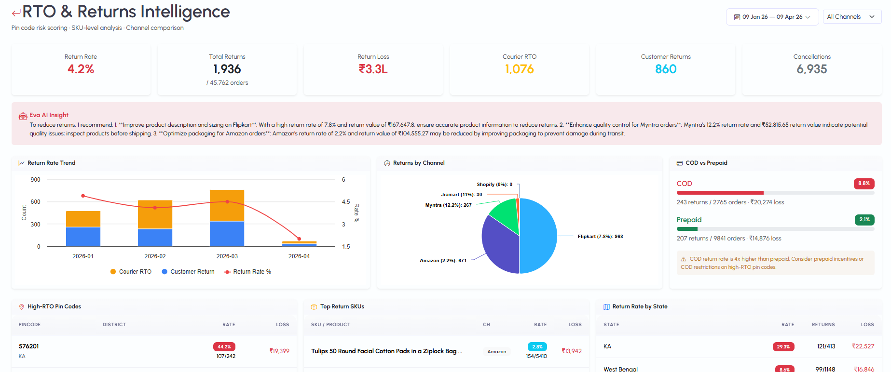Click the Jiomart (11%): 30 pie label

pos(462,195)
